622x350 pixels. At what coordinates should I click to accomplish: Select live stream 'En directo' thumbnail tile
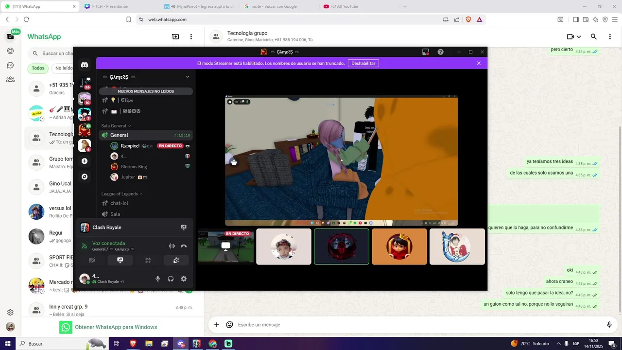coord(226,246)
